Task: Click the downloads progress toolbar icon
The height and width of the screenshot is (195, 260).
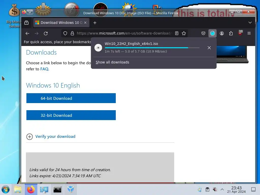Action: pyautogui.click(x=213, y=33)
